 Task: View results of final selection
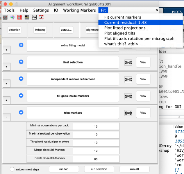coord(143,62)
